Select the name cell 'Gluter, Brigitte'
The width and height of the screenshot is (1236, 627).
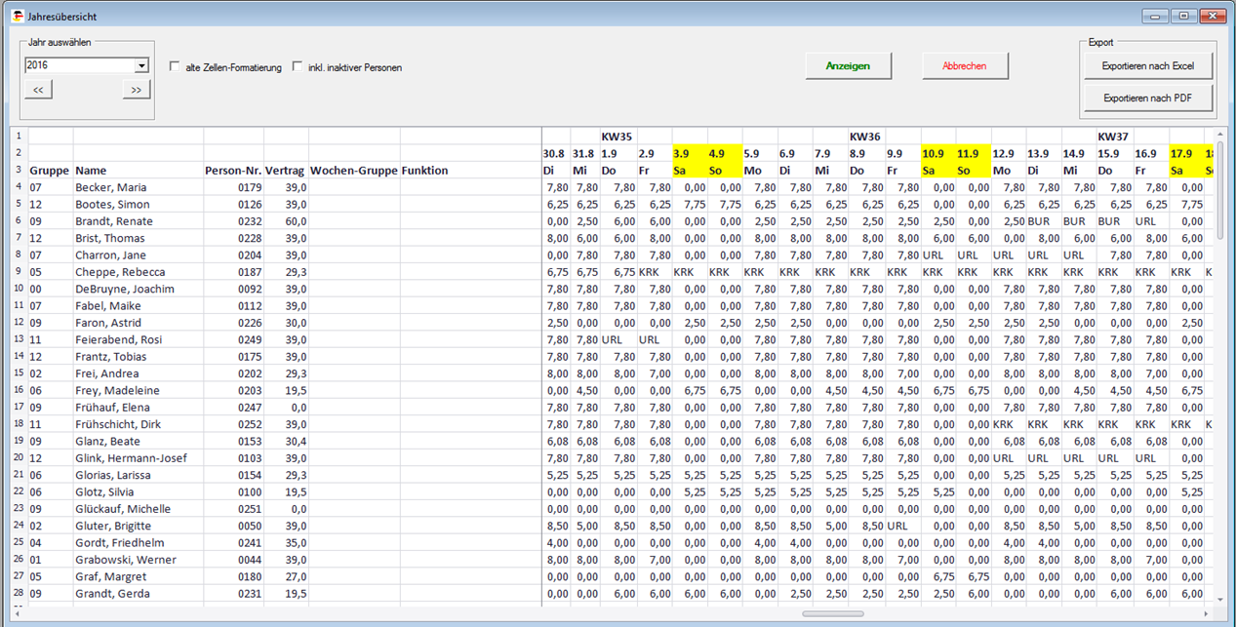(139, 526)
